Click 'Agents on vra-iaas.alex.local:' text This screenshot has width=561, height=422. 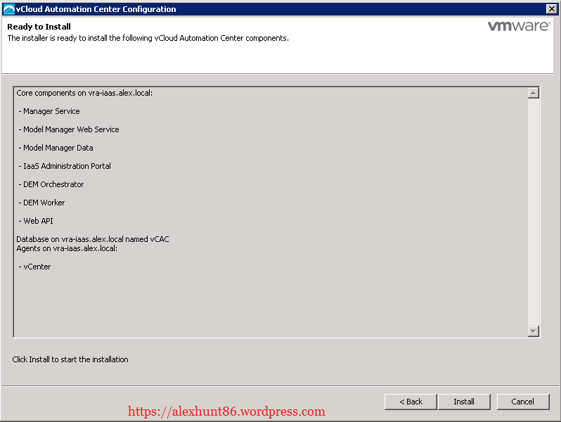(67, 248)
